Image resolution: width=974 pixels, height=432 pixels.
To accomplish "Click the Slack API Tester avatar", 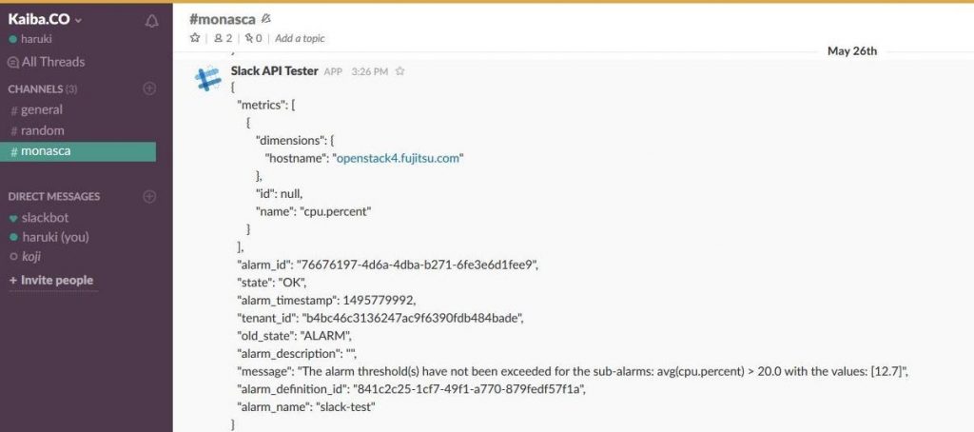I will pyautogui.click(x=207, y=80).
